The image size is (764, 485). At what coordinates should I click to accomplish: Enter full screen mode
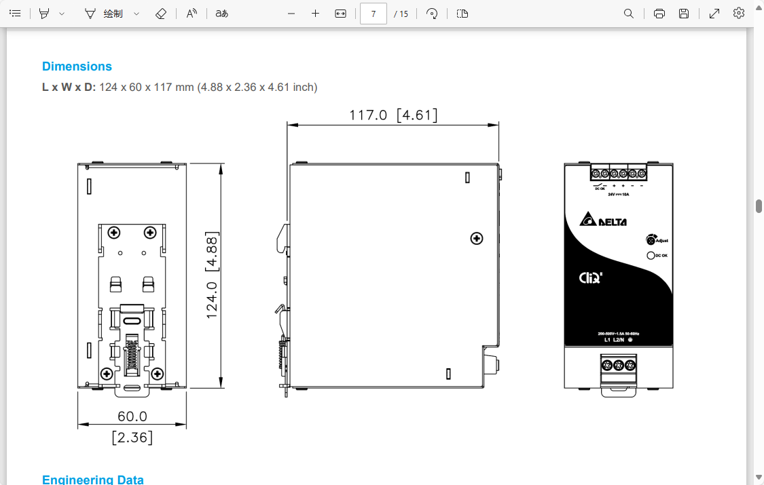714,14
